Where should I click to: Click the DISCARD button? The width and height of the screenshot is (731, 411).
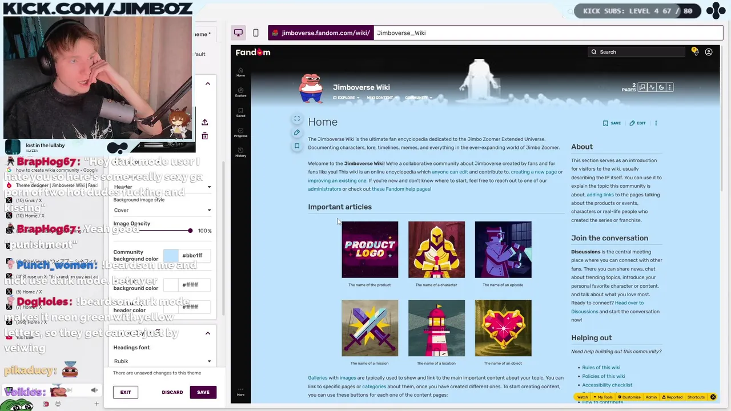click(172, 392)
